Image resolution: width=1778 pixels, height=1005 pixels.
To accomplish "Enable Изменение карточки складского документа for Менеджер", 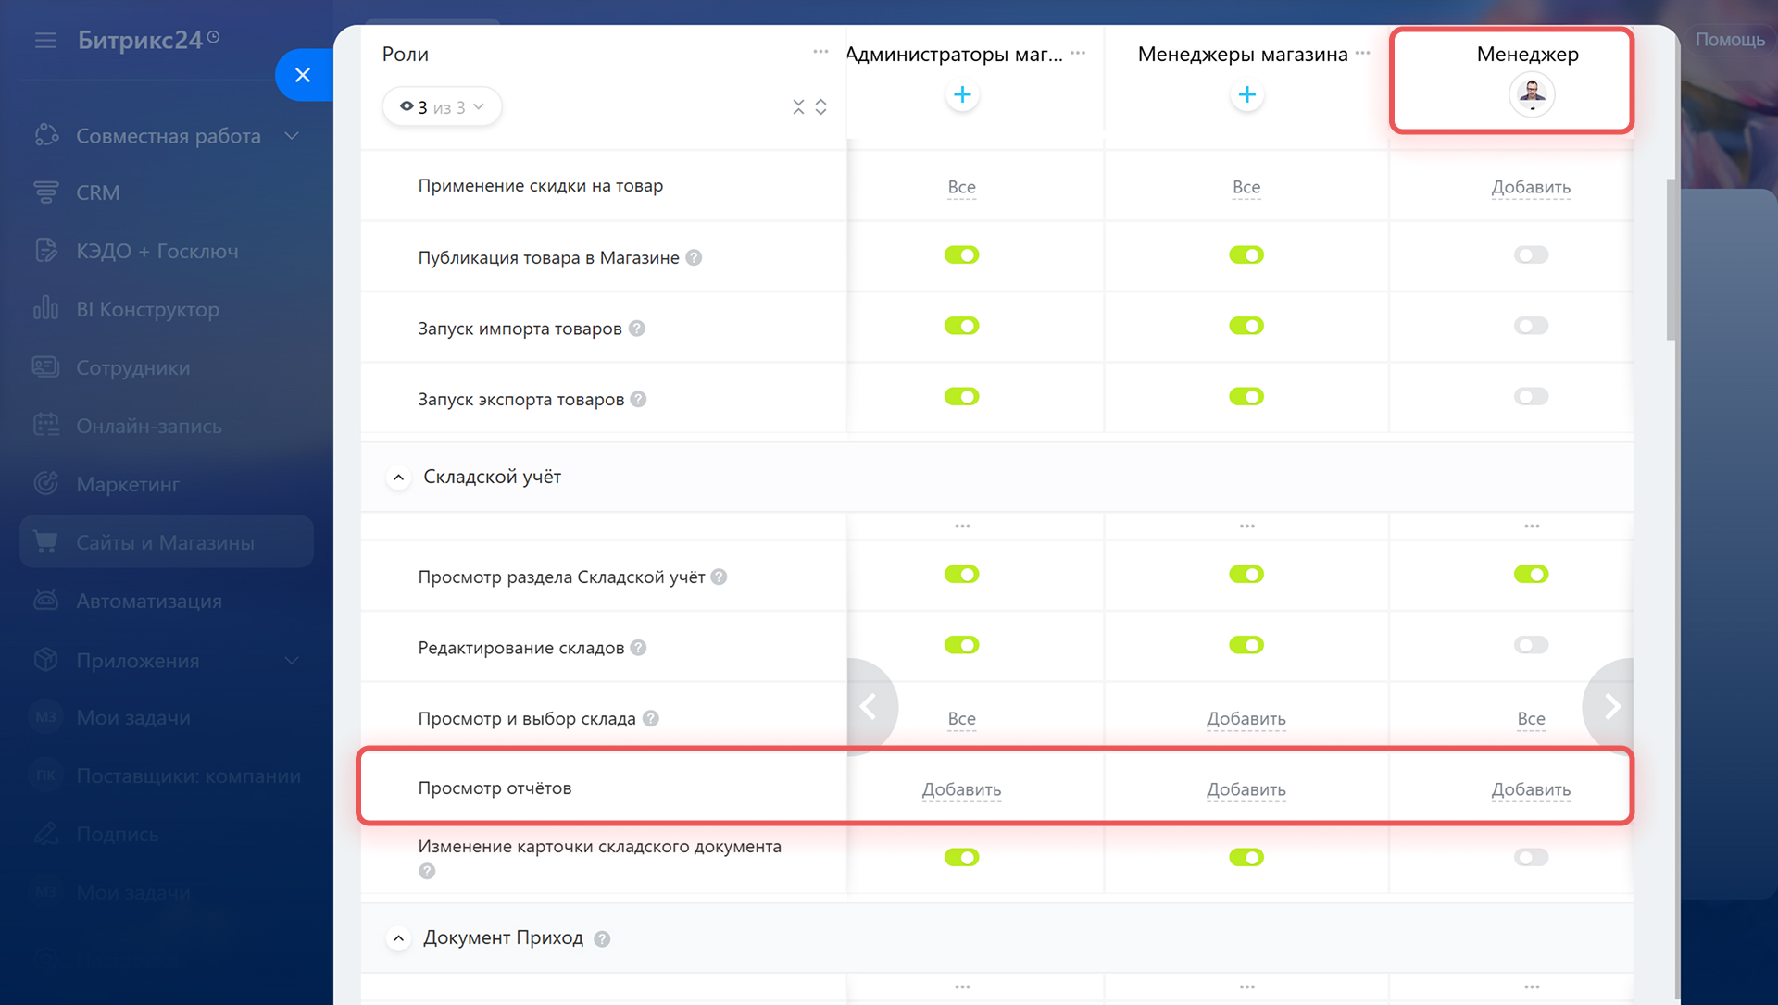I will point(1531,857).
